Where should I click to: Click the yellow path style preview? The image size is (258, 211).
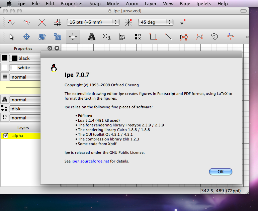20,88
